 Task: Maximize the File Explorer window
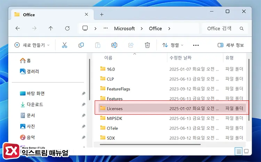(227, 11)
